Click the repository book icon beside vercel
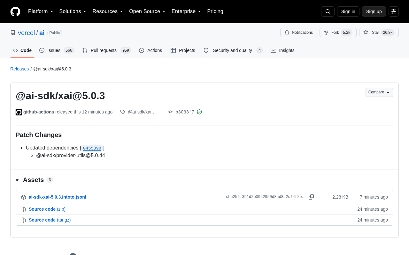409x255 pixels. pyautogui.click(x=13, y=33)
